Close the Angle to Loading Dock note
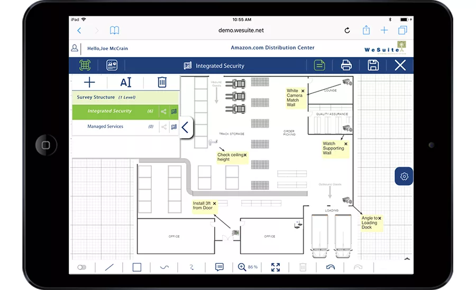Viewport: 476px width, 290px height. [x=379, y=218]
